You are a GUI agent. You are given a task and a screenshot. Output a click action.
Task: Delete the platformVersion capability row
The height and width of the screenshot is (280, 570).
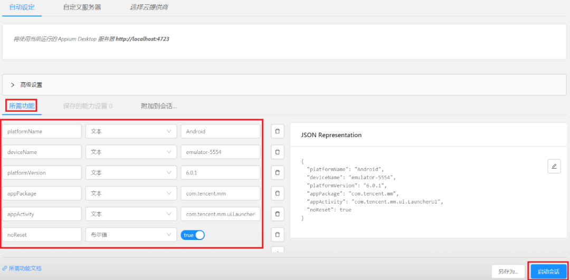pos(278,173)
